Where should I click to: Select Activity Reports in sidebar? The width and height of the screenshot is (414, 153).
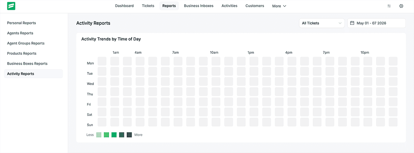point(33,74)
